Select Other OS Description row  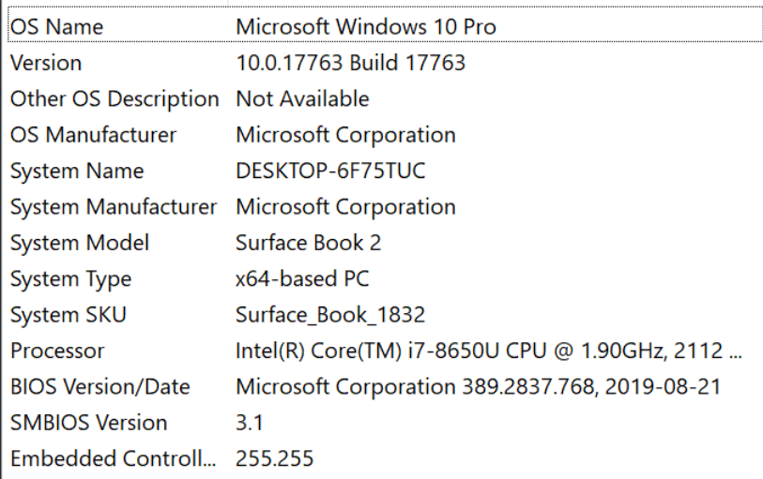(385, 98)
